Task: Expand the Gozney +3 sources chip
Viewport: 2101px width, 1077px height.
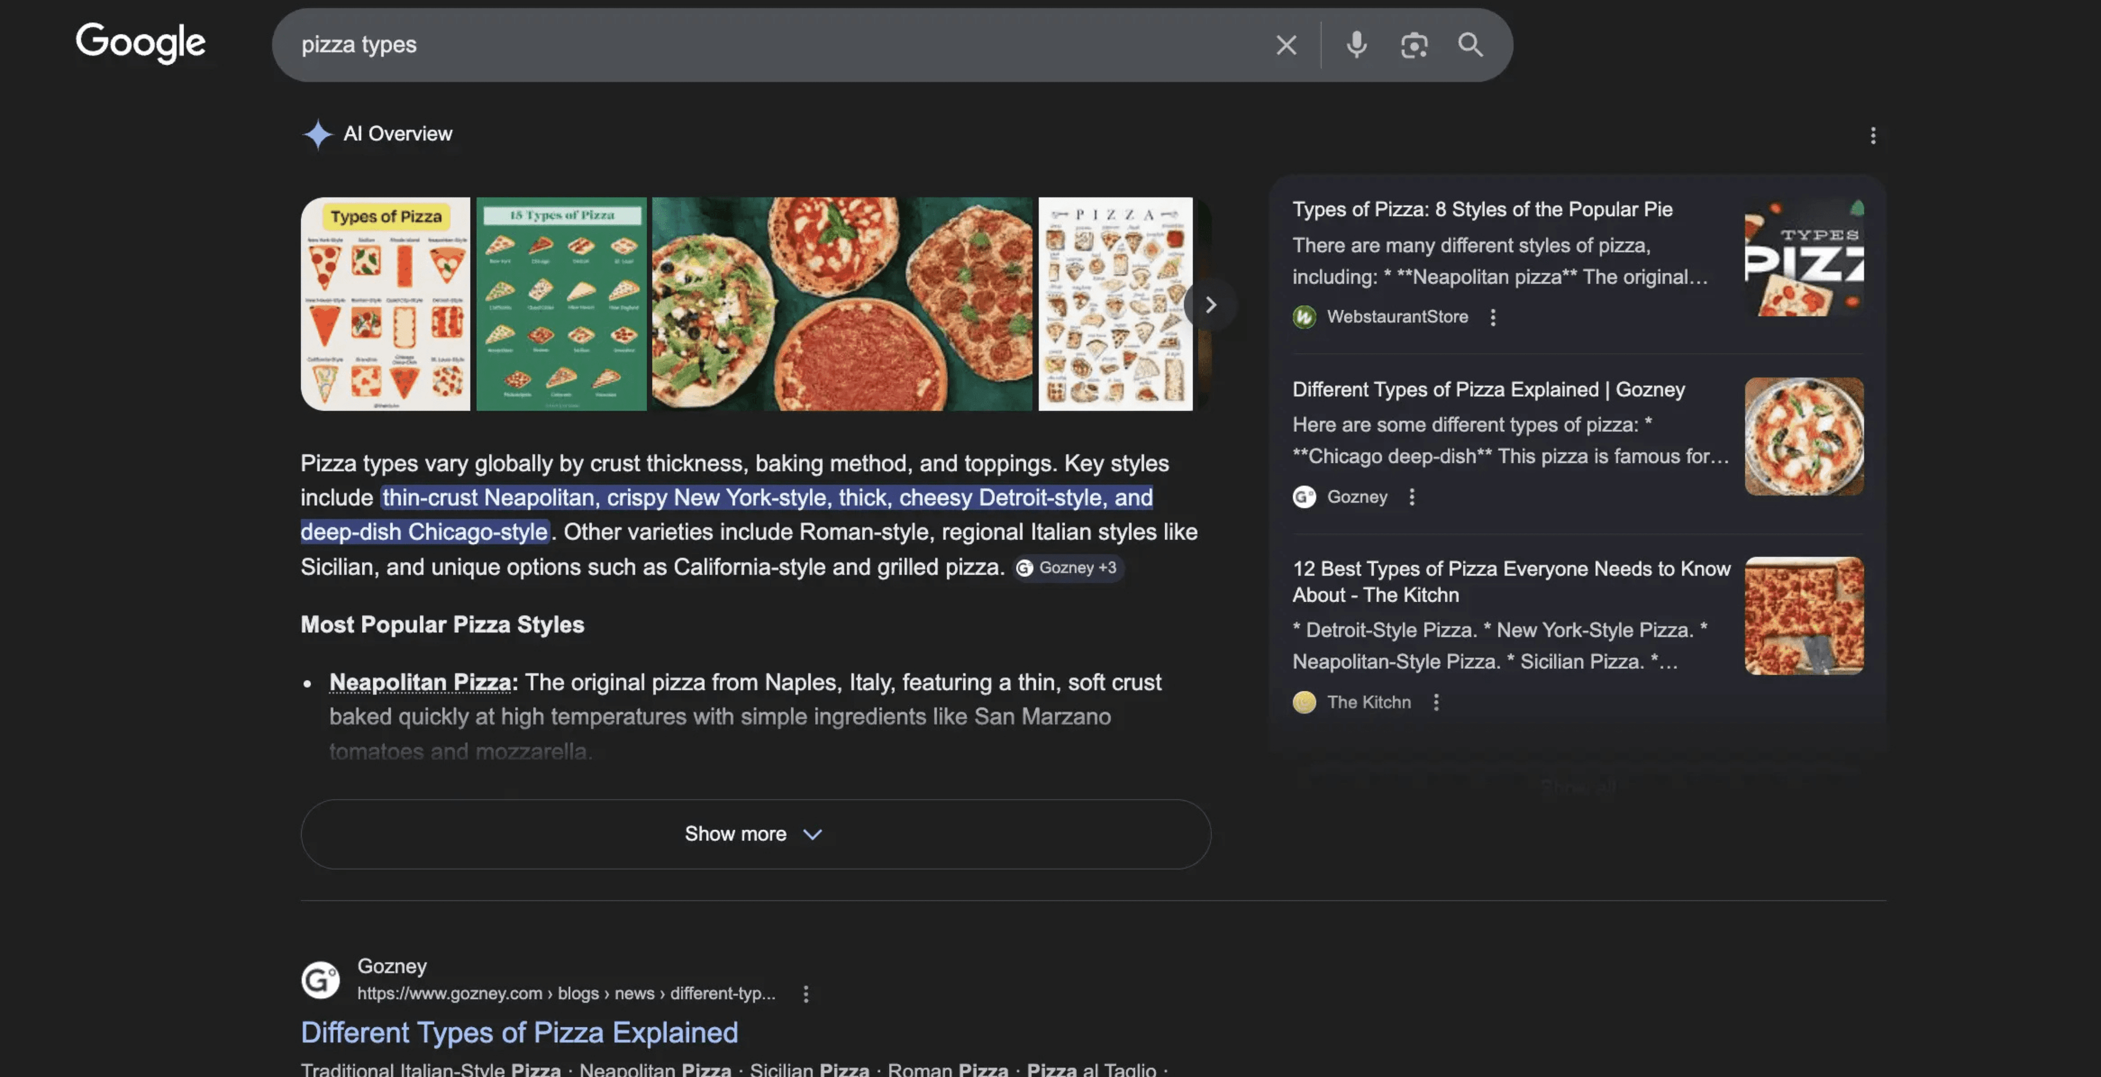Action: 1069,568
